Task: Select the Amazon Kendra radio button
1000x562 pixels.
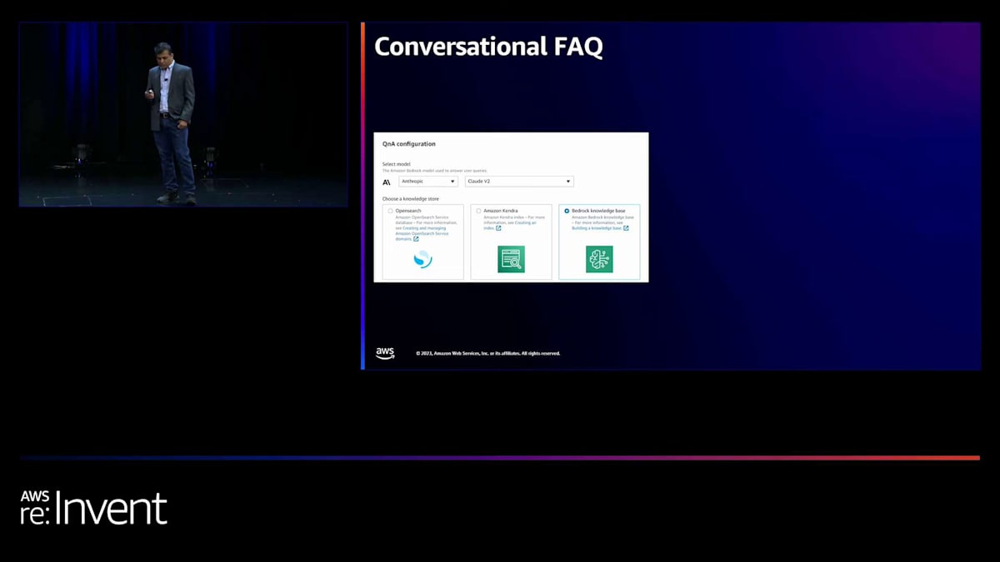Action: pos(478,211)
